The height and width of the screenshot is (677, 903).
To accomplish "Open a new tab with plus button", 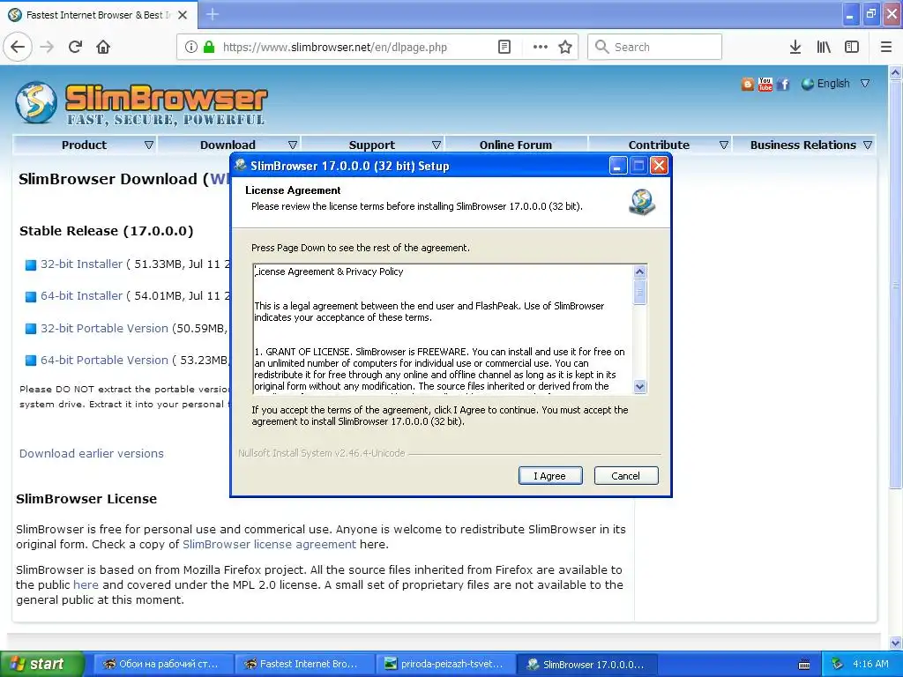I will [x=213, y=14].
